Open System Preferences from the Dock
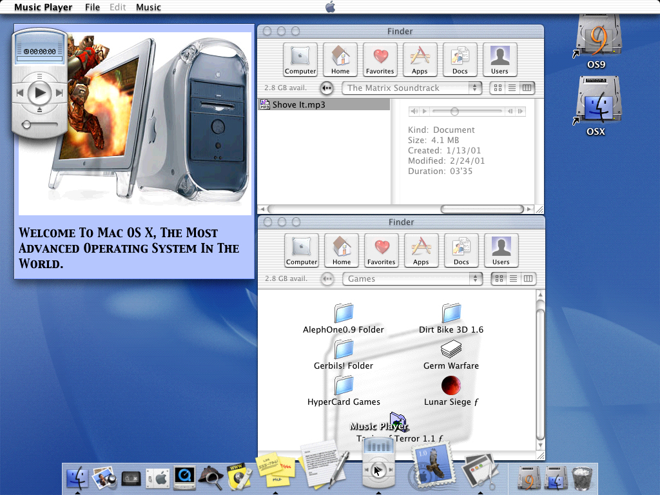660x495 pixels. click(x=157, y=479)
